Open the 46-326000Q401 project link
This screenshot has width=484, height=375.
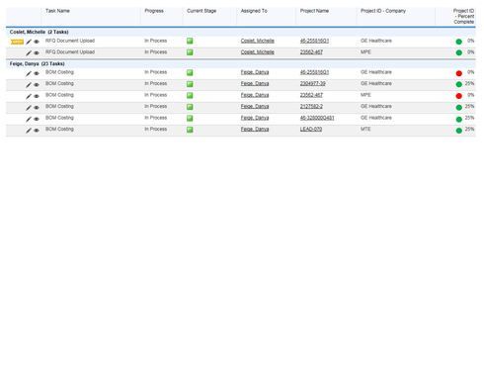317,118
